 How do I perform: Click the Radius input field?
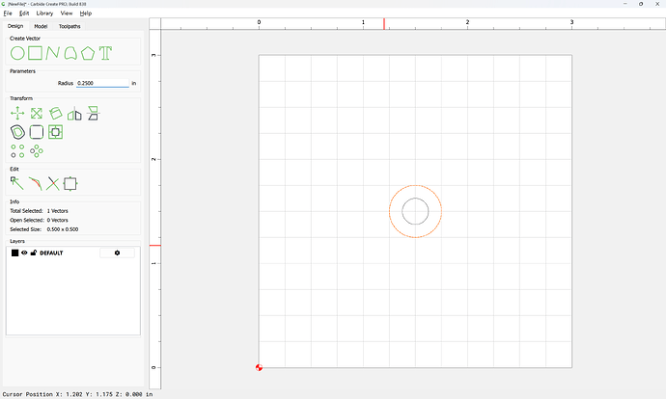[101, 84]
